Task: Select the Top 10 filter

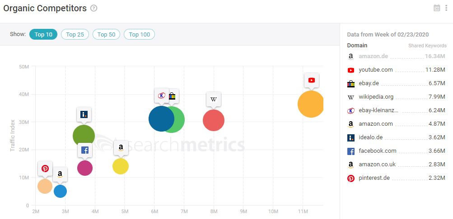Action: tap(43, 35)
